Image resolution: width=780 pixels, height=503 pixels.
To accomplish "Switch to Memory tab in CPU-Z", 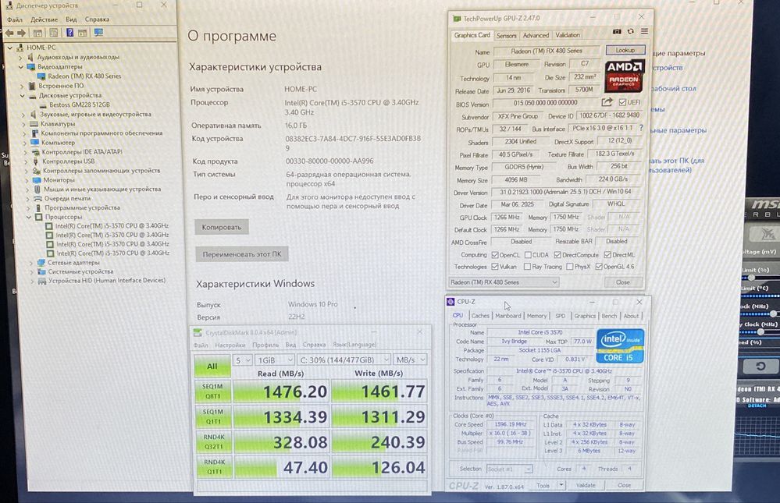I will tap(536, 316).
